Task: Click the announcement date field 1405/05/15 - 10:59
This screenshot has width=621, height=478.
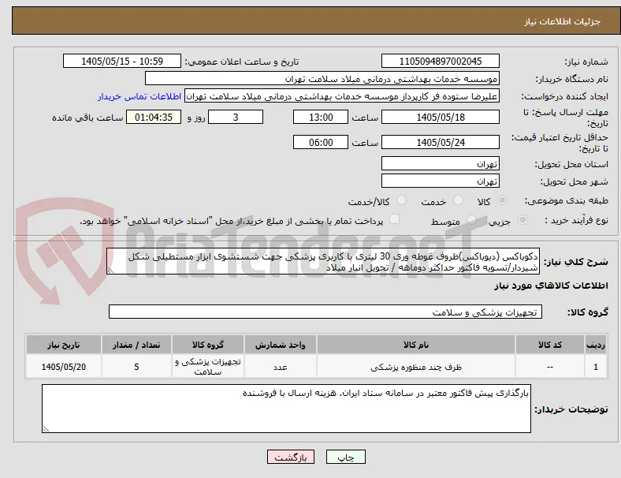Action: pyautogui.click(x=122, y=61)
